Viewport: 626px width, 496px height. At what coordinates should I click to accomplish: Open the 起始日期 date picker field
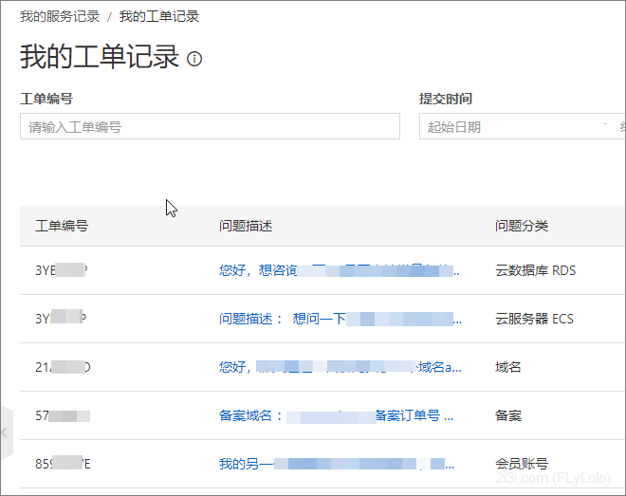(523, 126)
